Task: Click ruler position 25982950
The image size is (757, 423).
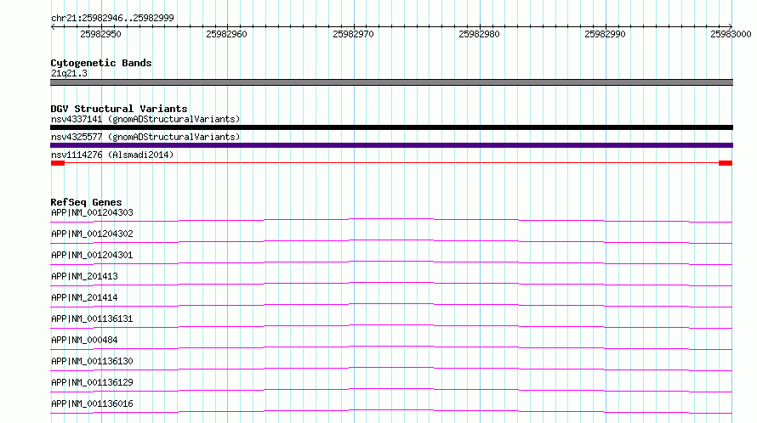Action: click(100, 34)
